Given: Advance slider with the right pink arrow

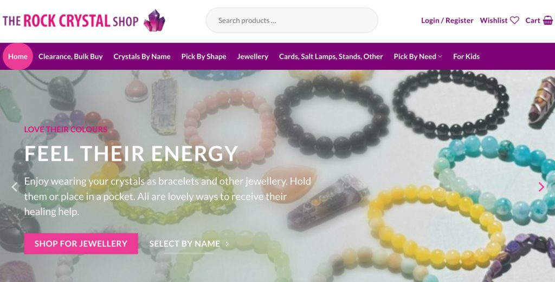Looking at the screenshot, I should click(x=541, y=187).
